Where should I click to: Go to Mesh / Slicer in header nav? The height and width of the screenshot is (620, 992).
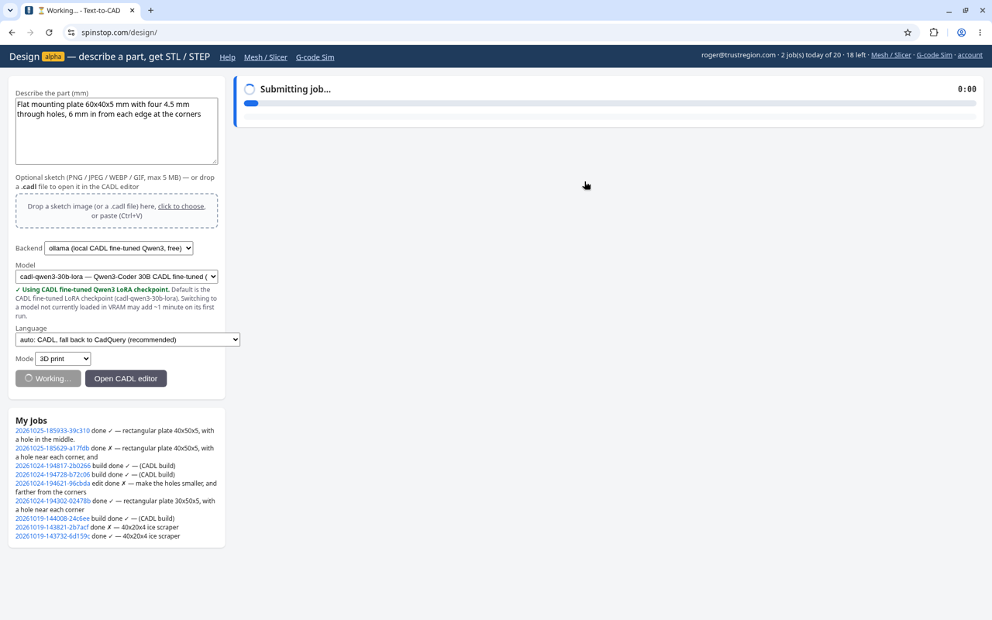coord(265,57)
